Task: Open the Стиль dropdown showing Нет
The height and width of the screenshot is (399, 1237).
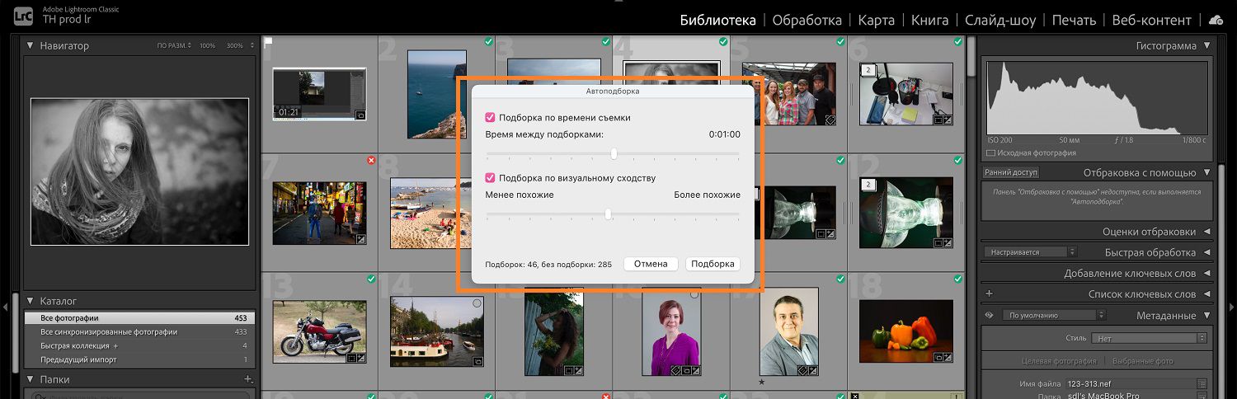Action: (1149, 338)
